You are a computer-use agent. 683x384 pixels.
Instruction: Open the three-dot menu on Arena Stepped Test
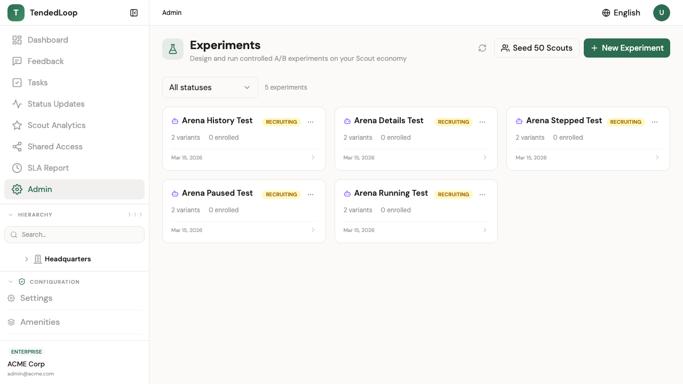[x=655, y=122]
